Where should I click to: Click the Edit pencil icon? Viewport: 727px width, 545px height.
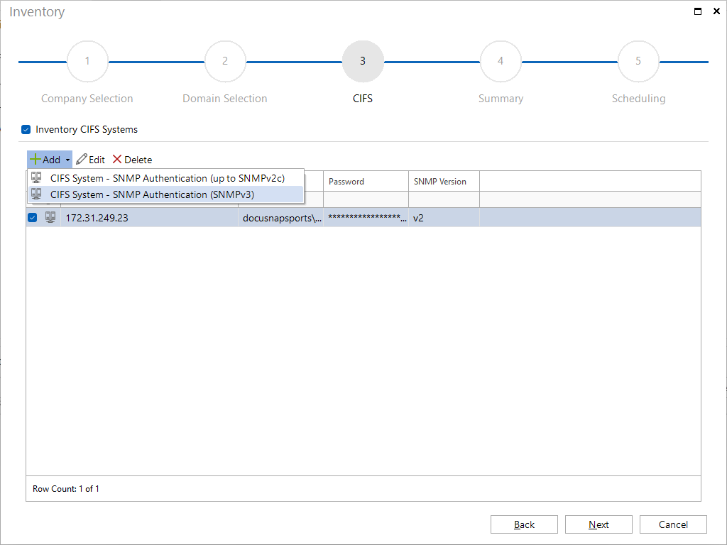point(82,160)
